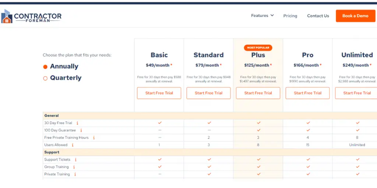Select the Quarterly billing option
Viewport: 377px width, 188px height.
46,78
